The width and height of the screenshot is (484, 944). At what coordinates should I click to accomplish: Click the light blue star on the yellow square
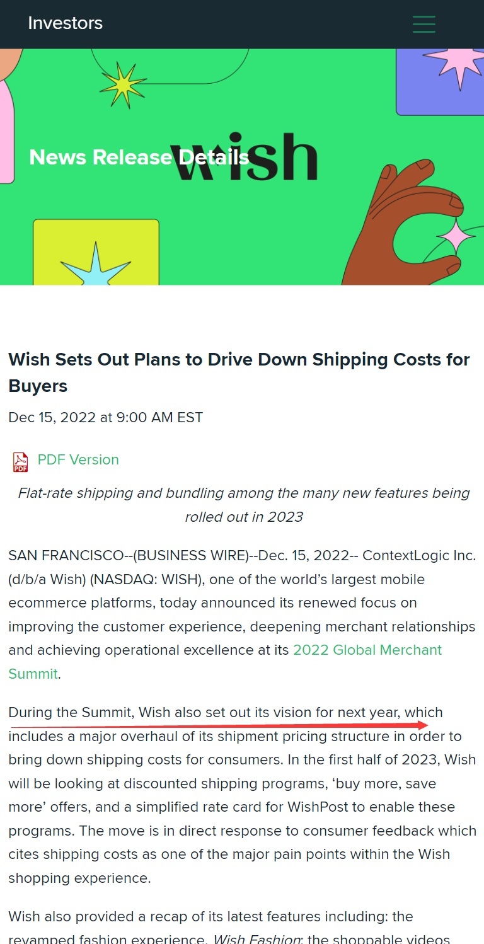pyautogui.click(x=96, y=267)
